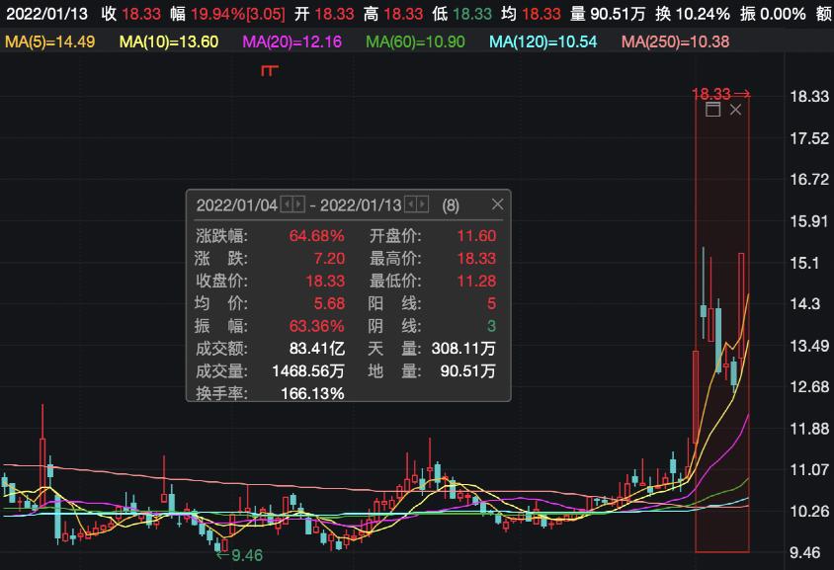
Task: Select the MA(10)=13.60 moving average label
Action: pyautogui.click(x=169, y=41)
